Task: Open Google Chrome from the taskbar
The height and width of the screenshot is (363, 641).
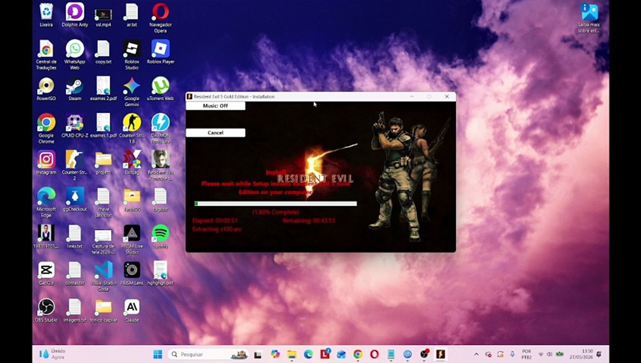Action: point(357,354)
